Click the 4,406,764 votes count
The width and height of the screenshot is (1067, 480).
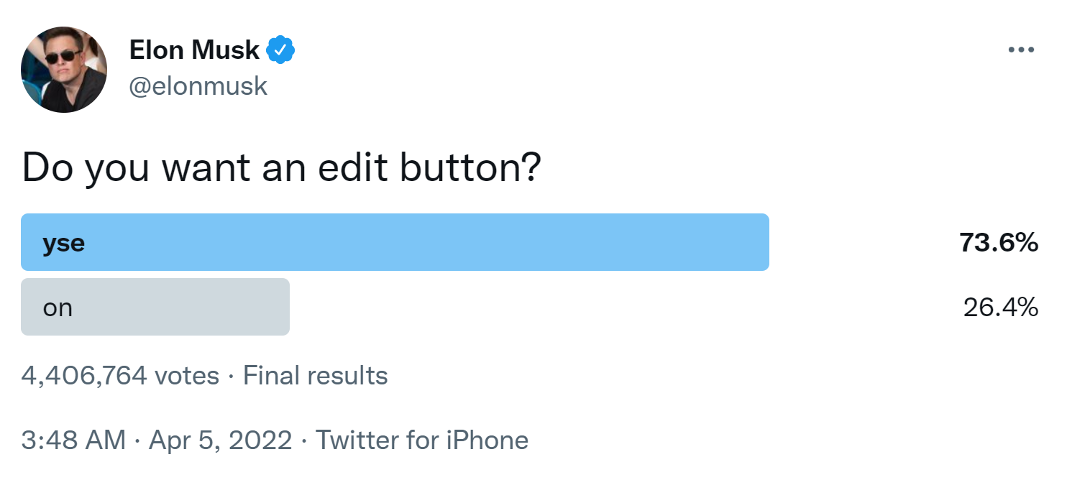click(x=120, y=375)
